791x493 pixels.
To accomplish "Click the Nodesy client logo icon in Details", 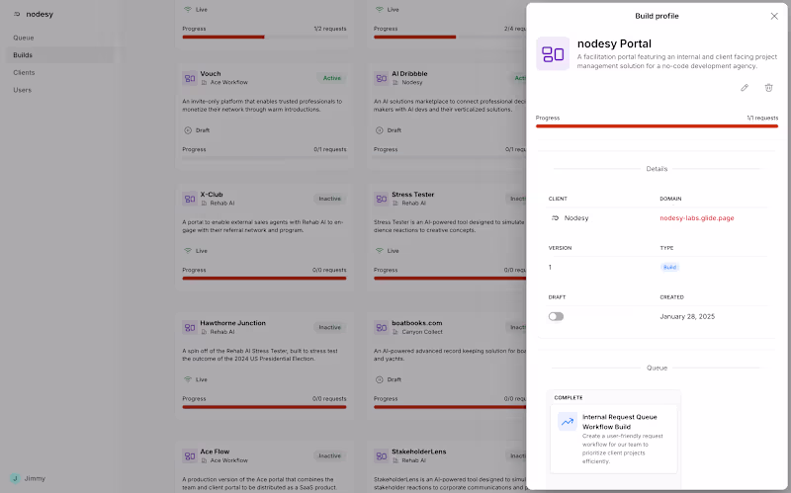I will click(x=555, y=218).
